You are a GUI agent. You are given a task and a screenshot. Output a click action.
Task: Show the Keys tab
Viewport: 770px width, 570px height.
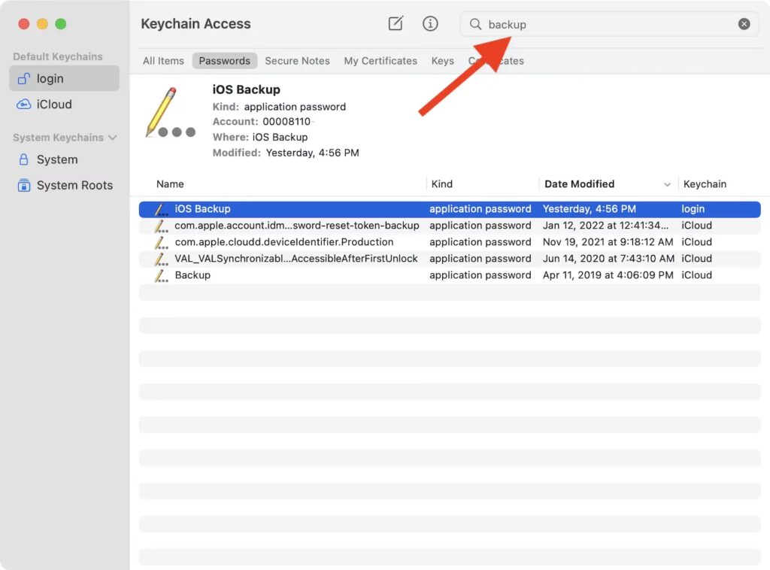pos(442,61)
